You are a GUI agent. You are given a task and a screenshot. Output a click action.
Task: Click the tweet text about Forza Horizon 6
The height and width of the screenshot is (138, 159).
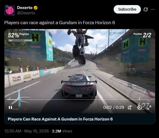(x=60, y=23)
